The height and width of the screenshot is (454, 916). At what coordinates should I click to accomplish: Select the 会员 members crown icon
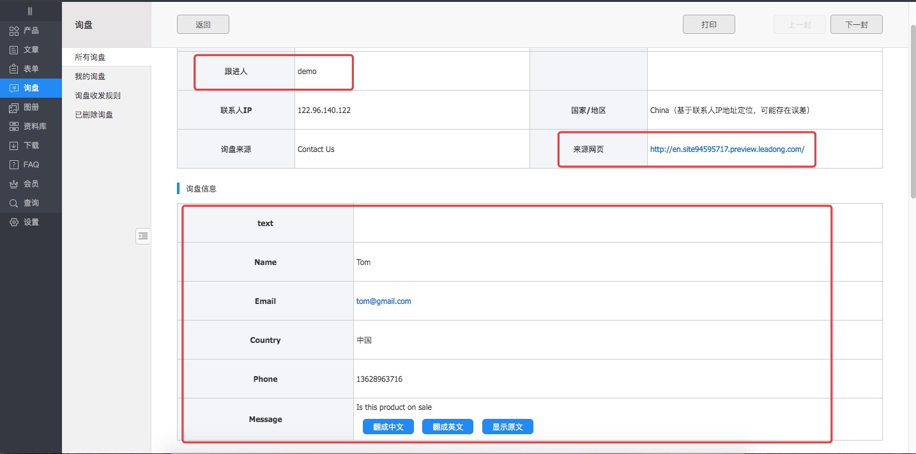(14, 184)
